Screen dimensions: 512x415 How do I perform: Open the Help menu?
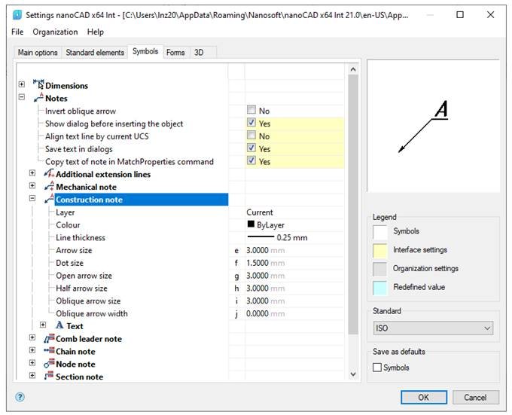(x=96, y=32)
